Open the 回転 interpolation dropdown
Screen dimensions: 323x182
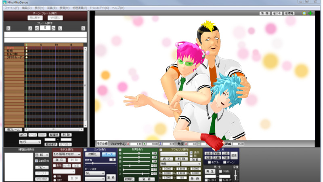(42, 155)
